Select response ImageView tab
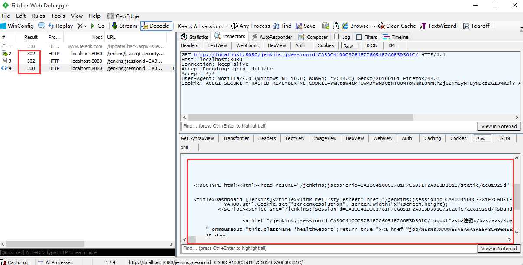The image size is (523, 265). pos(325,138)
